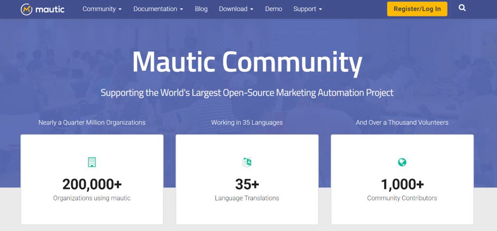
Task: Expand the Support dropdown arrow
Action: [x=320, y=10]
